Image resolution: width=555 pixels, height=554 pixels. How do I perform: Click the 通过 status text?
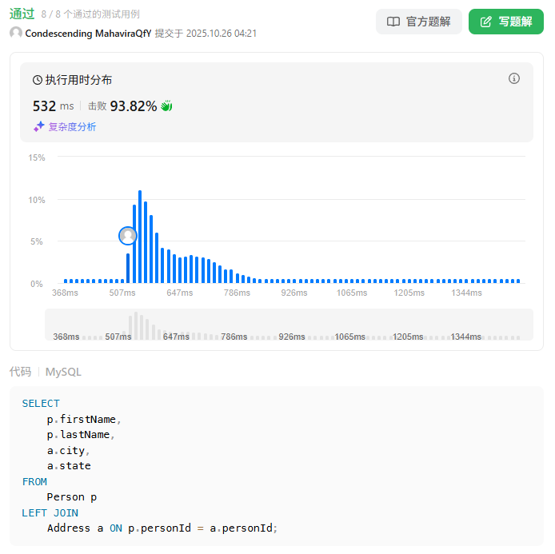pyautogui.click(x=22, y=13)
